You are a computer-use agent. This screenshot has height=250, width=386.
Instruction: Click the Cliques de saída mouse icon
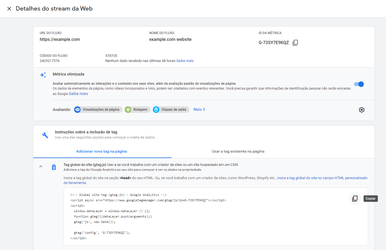pos(156,110)
